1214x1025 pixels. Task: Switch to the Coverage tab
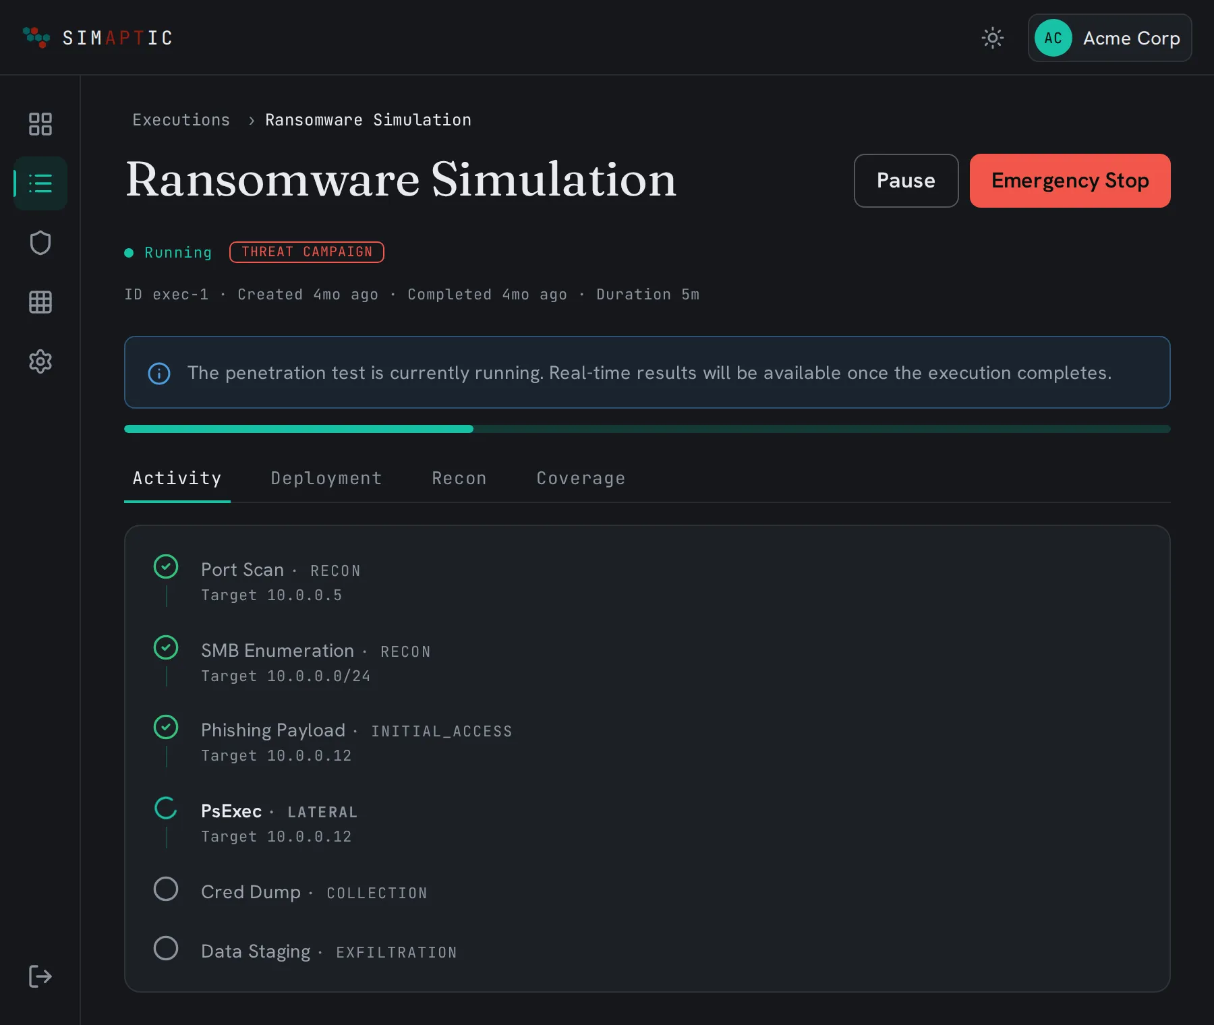(x=581, y=478)
